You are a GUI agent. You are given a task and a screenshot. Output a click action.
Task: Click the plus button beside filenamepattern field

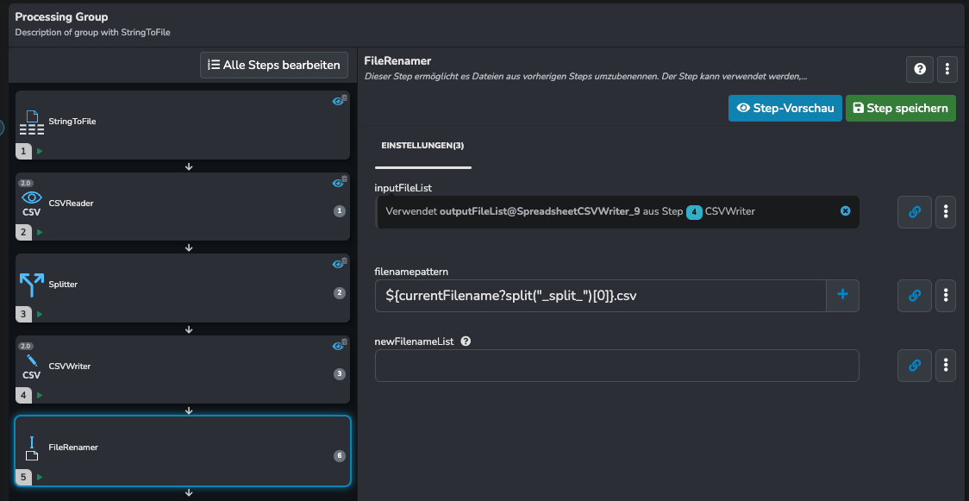(842, 295)
